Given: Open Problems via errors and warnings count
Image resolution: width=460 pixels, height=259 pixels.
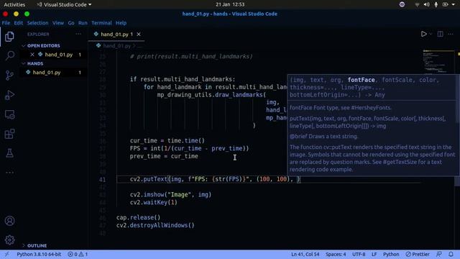Looking at the screenshot, I should click(x=78, y=254).
